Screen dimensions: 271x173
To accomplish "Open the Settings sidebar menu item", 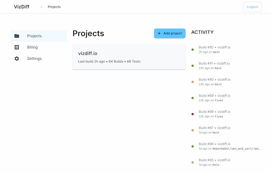I will pyautogui.click(x=38, y=59).
